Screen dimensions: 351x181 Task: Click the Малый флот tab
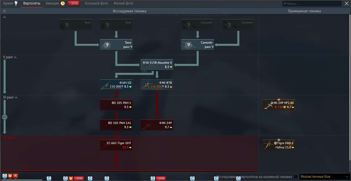[x=124, y=4]
